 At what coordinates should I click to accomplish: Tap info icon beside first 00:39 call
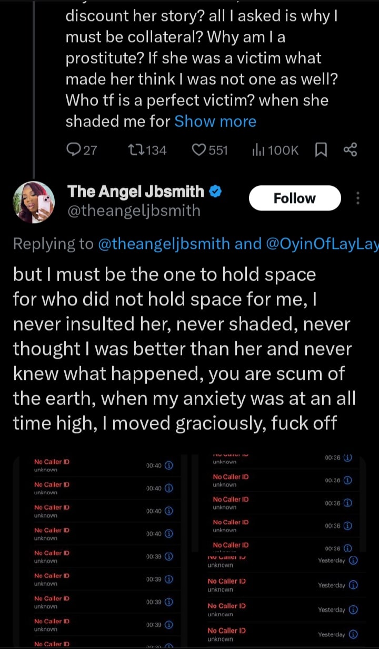(x=169, y=556)
